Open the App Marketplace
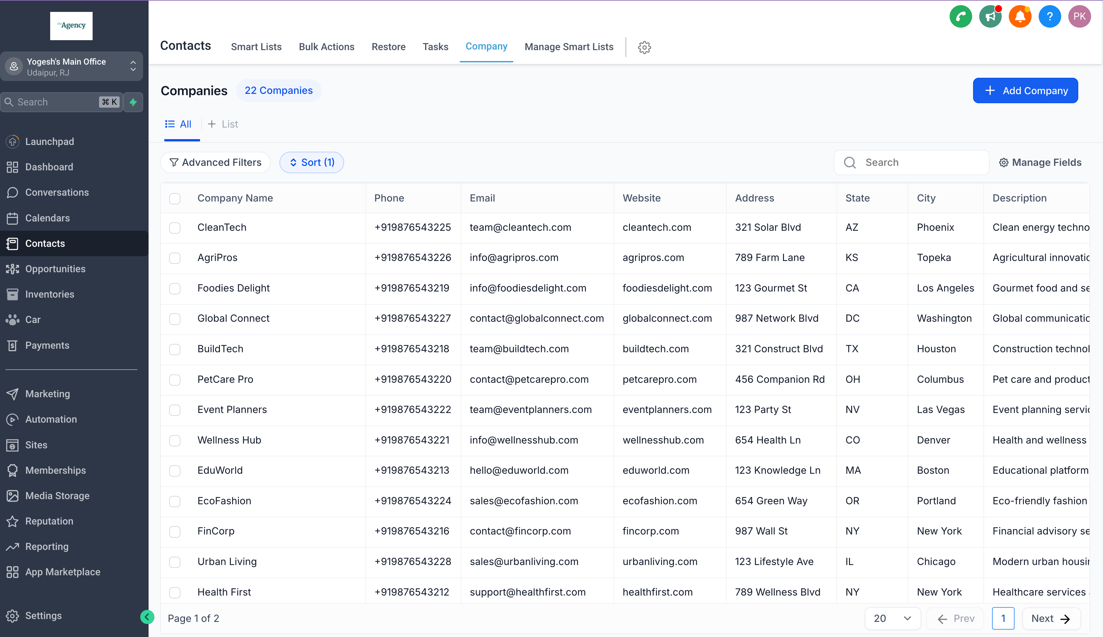This screenshot has width=1103, height=637. 63,571
